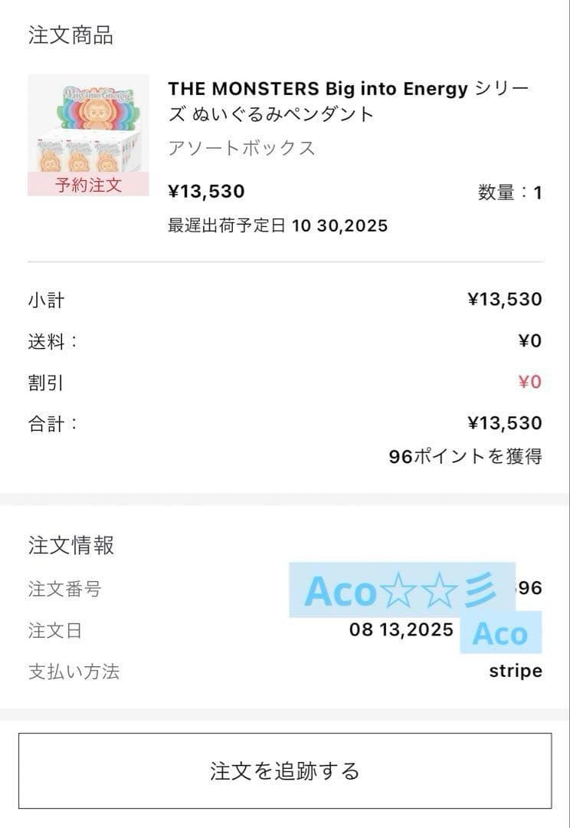
Task: Tap the 予約注文 badge on the product image
Action: [x=88, y=185]
